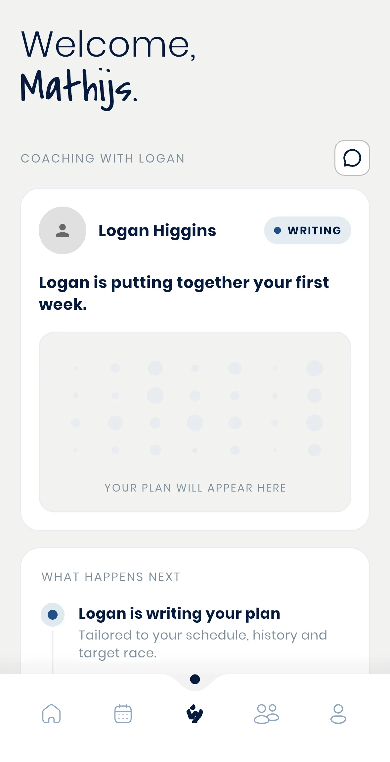Tap the 'Tailored to your schedule' description
The height and width of the screenshot is (762, 390).
click(202, 644)
